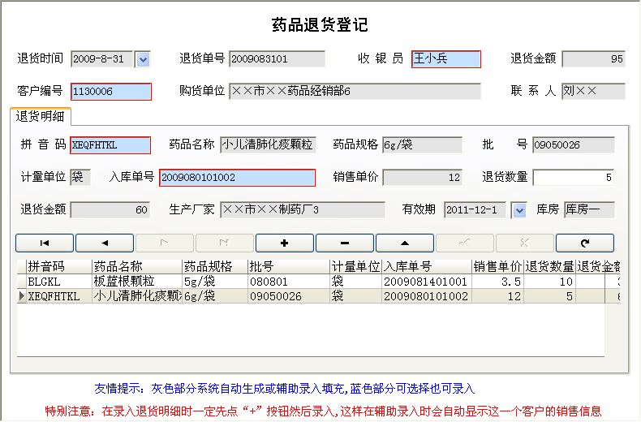Click the 入库单号 input field

click(237, 178)
